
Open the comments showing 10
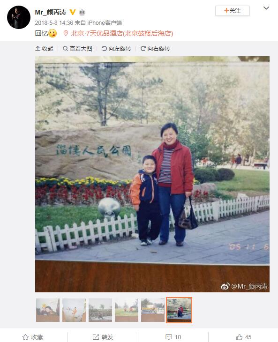pos(173,337)
